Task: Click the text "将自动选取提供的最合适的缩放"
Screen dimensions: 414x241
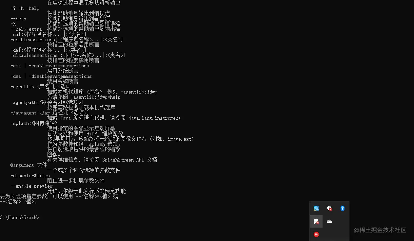Action: 84,149
